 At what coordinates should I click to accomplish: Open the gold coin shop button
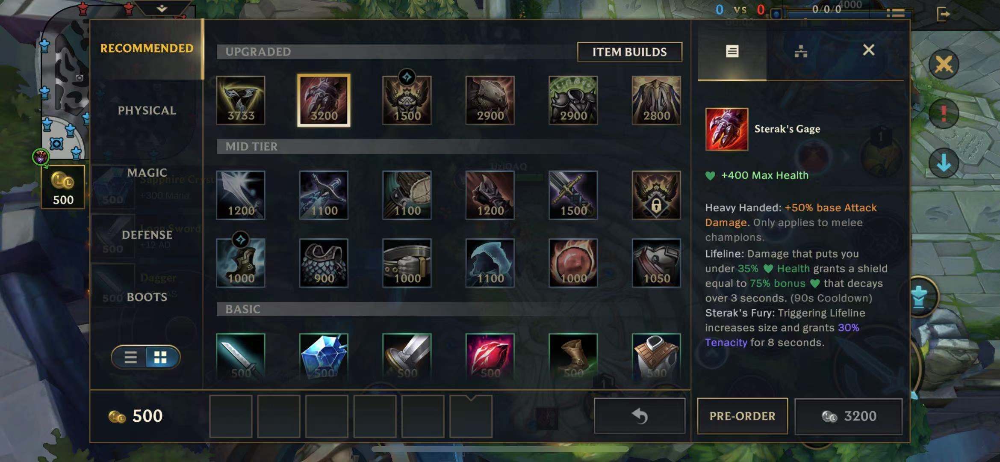63,187
